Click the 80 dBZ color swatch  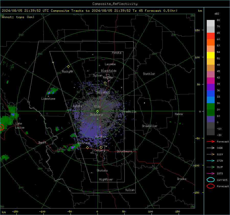click(x=211, y=23)
